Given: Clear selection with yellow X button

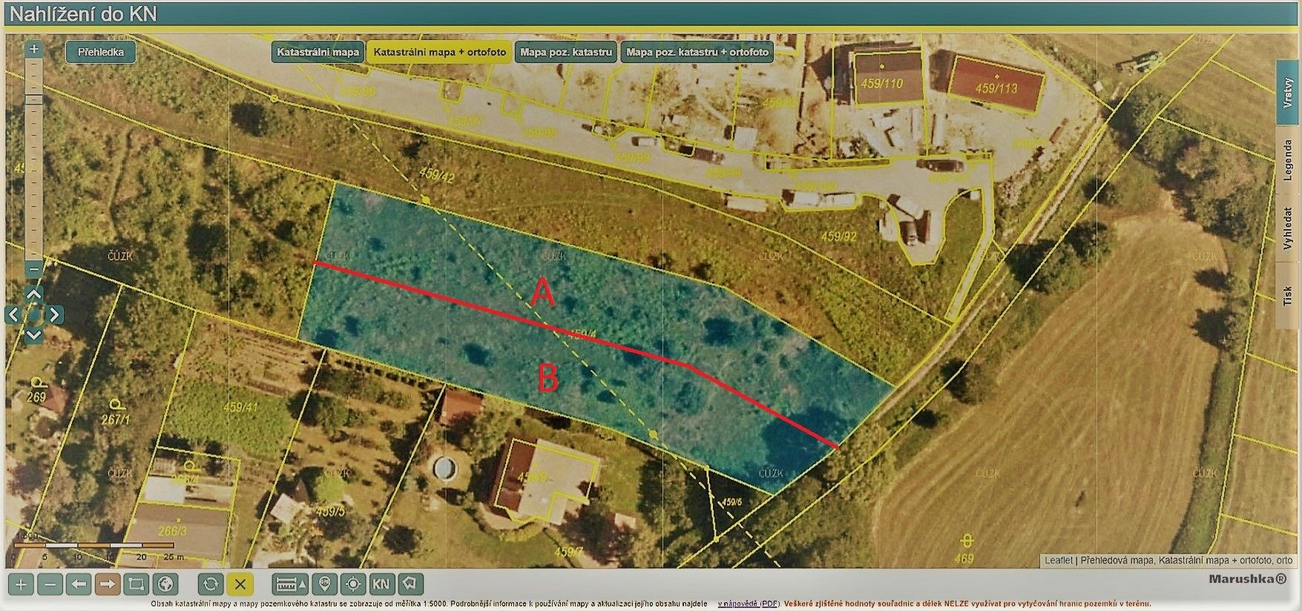Looking at the screenshot, I should click(x=240, y=584).
